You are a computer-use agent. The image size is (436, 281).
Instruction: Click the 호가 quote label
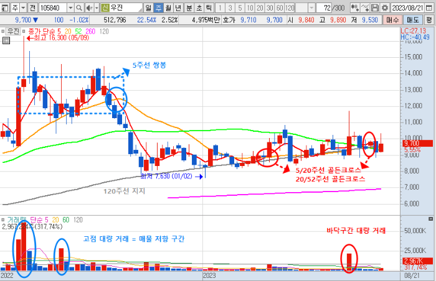point(229,20)
